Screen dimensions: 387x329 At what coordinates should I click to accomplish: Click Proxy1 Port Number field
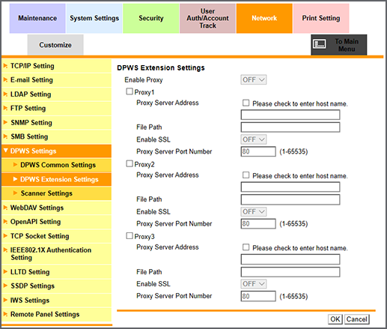click(258, 151)
